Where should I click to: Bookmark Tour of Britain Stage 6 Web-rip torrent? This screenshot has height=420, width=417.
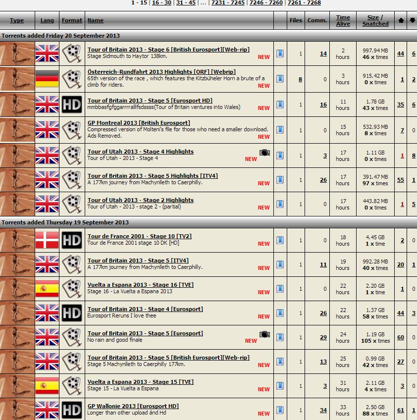(280, 53)
